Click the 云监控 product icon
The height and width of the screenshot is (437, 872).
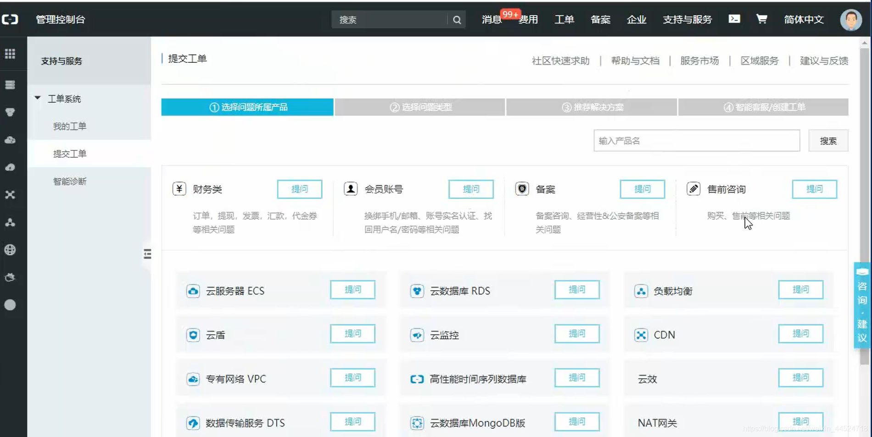click(x=417, y=335)
